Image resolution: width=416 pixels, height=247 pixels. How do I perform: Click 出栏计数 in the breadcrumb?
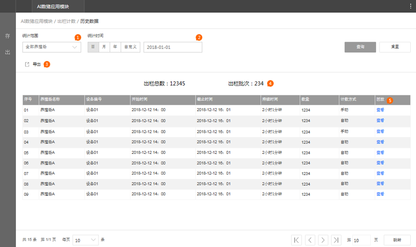point(65,22)
